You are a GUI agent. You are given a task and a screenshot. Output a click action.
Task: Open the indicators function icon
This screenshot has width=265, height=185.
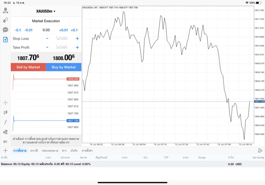[5, 122]
